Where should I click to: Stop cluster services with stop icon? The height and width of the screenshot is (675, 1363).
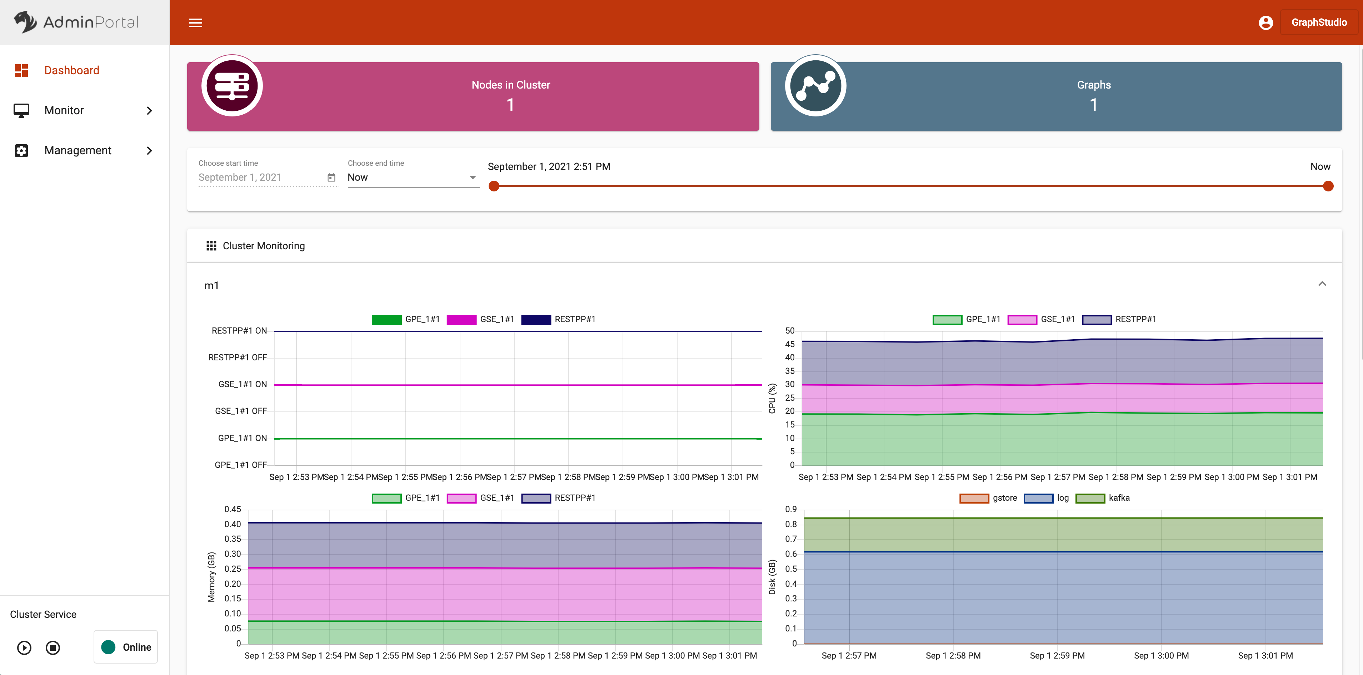coord(53,647)
